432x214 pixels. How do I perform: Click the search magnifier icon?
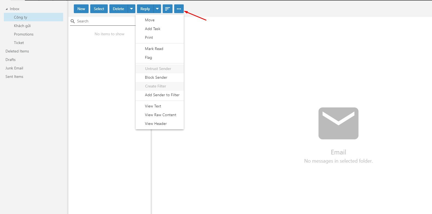(73, 21)
